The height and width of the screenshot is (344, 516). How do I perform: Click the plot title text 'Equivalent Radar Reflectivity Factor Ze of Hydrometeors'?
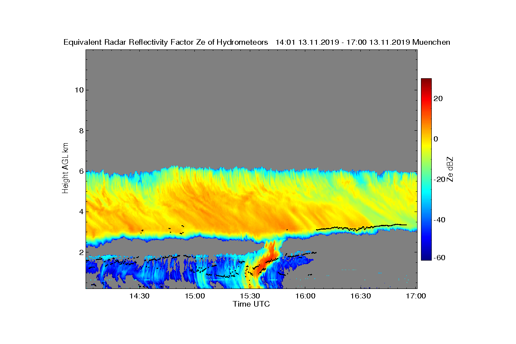[166, 42]
